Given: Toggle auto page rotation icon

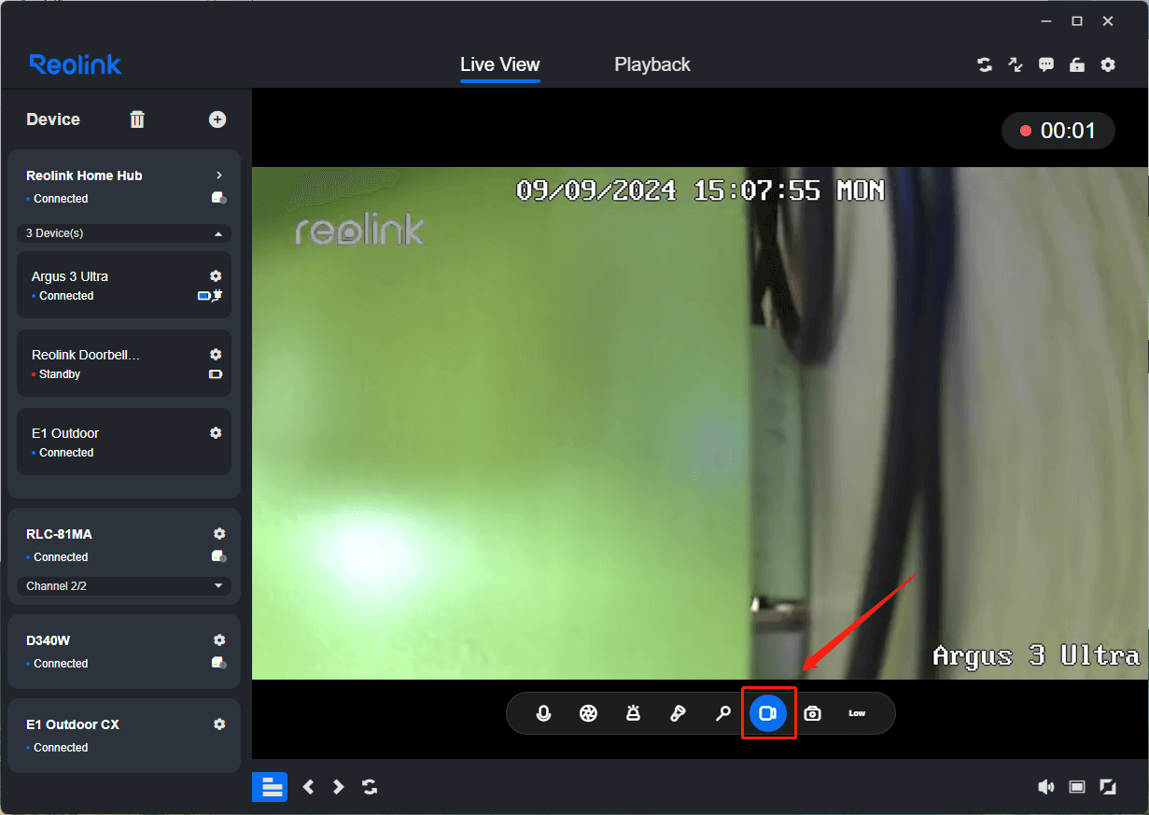Looking at the screenshot, I should click(370, 787).
